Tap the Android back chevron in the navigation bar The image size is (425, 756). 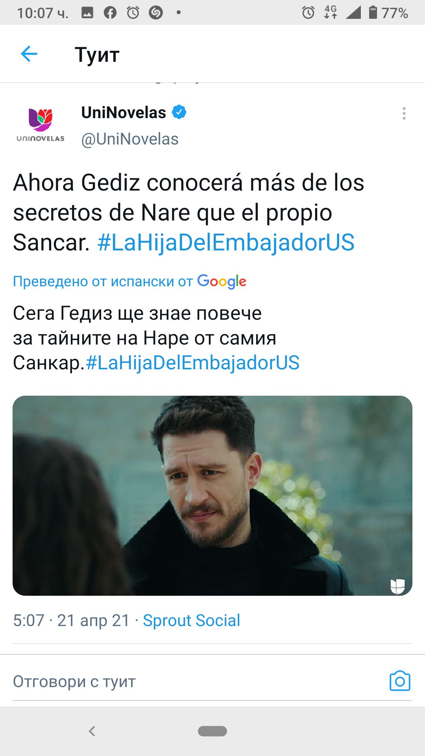click(92, 731)
